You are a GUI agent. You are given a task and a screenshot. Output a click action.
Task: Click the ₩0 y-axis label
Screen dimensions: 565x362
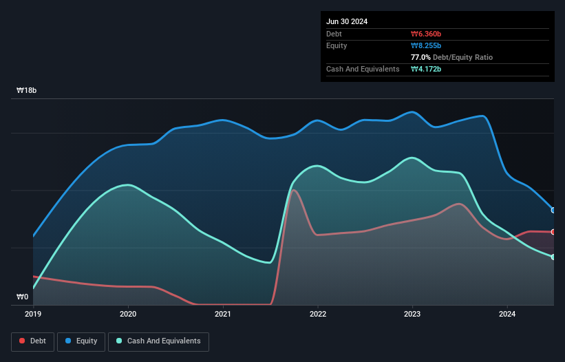(x=22, y=297)
